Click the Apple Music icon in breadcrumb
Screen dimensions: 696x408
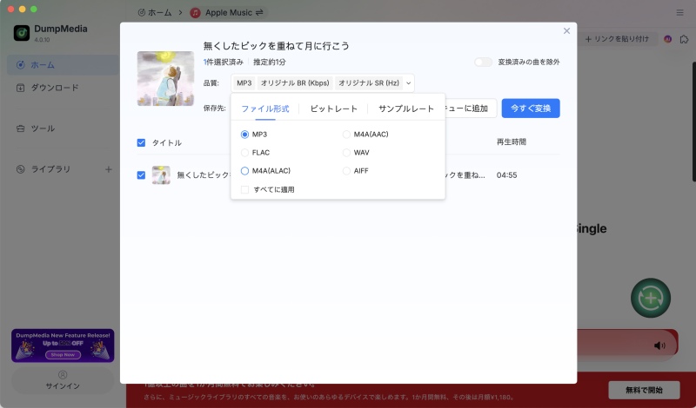click(x=195, y=12)
